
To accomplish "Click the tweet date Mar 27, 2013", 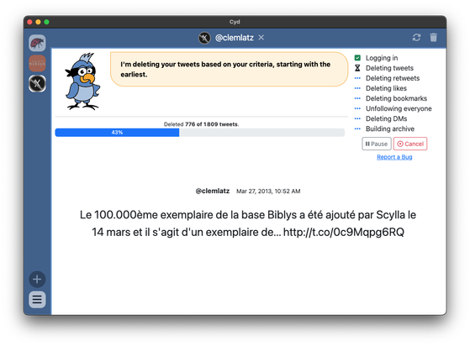I will click(268, 191).
